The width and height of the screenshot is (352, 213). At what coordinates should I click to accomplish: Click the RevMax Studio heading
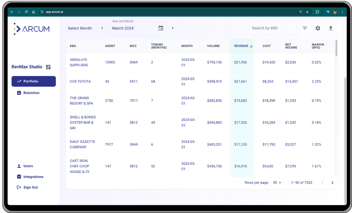(27, 67)
